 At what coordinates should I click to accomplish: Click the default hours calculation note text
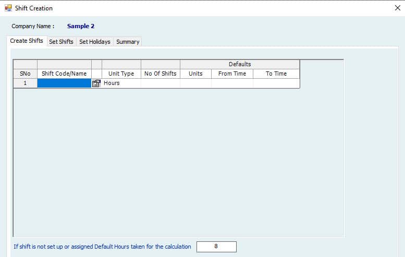pos(102,247)
